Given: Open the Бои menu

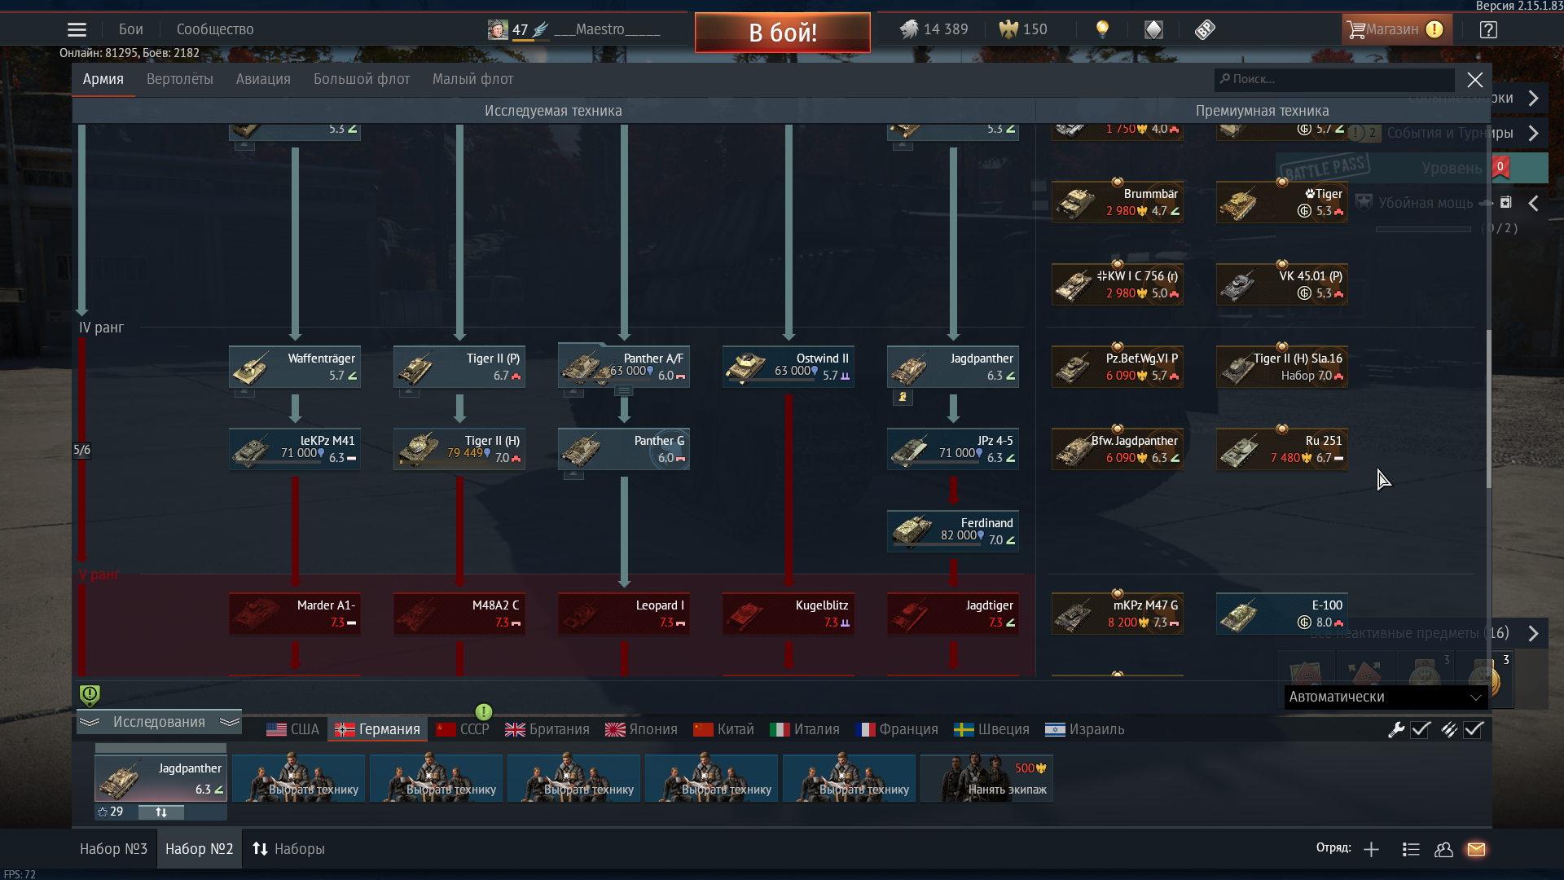Looking at the screenshot, I should 131,29.
